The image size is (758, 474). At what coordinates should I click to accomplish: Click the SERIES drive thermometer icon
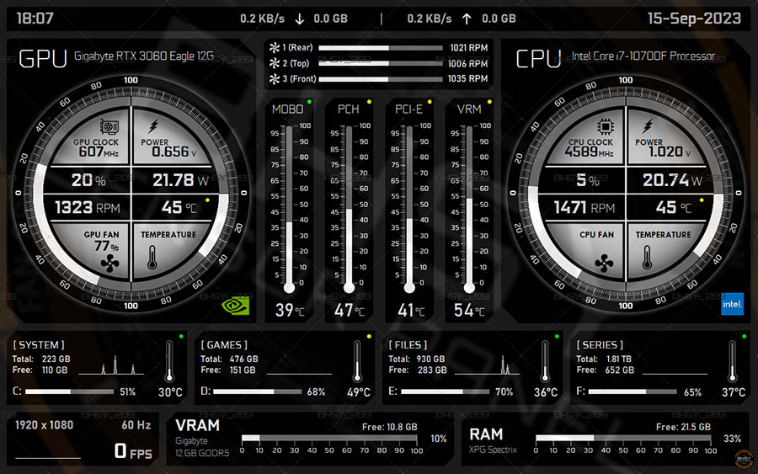click(x=733, y=361)
